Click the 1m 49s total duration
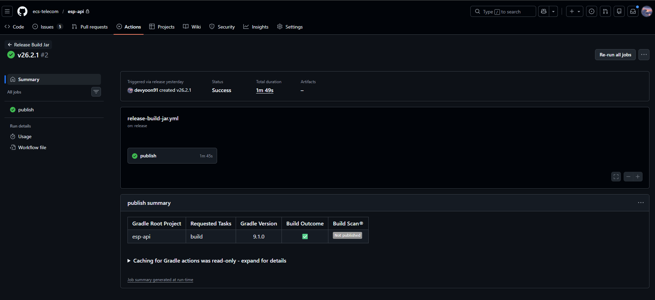Viewport: 655px width, 300px height. tap(265, 90)
